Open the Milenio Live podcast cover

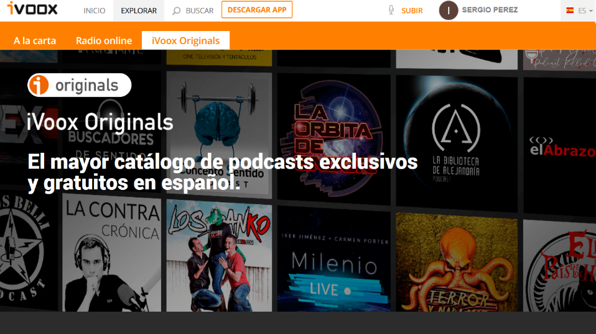[333, 260]
